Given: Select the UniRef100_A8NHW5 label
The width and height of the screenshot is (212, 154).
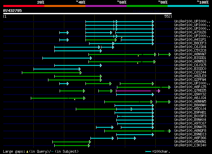Looking at the screenshot, I should pyautogui.click(x=190, y=102).
